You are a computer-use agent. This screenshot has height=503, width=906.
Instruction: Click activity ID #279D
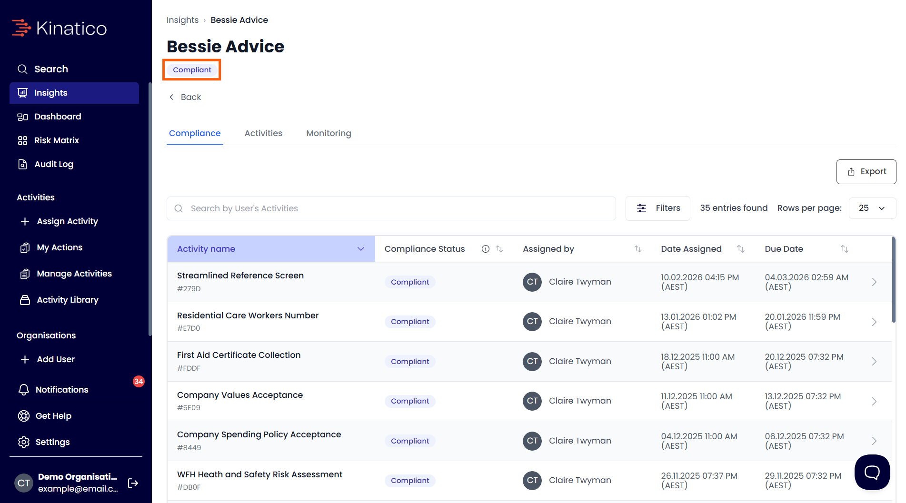(x=189, y=289)
